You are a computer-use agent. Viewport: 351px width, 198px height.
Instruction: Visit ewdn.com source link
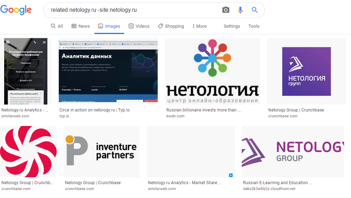point(175,116)
